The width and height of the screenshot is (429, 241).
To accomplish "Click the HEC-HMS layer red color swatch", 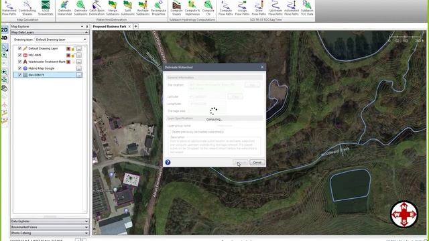I will click(x=68, y=55).
